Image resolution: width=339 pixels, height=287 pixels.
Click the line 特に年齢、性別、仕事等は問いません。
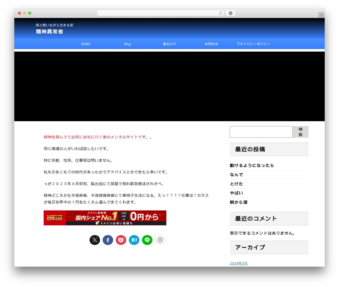(x=79, y=160)
